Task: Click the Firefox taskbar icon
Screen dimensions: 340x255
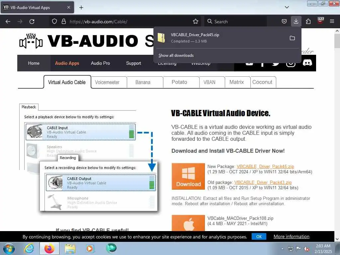Action: click(x=49, y=248)
